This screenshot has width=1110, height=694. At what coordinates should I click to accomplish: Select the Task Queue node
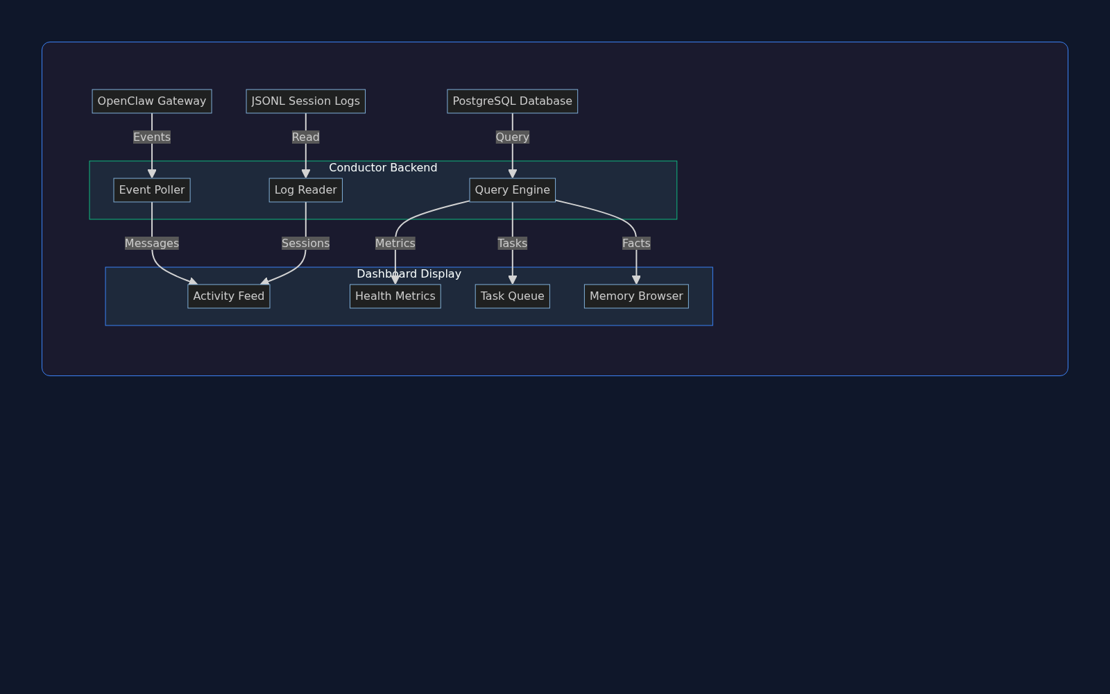click(512, 296)
